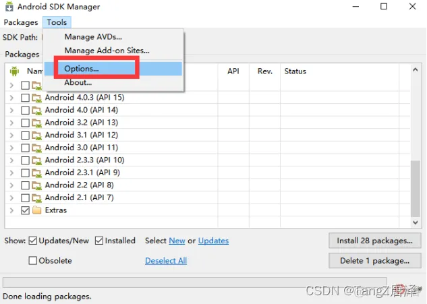Uncheck the Extras checkbox
The height and width of the screenshot is (304, 427).
tap(26, 210)
